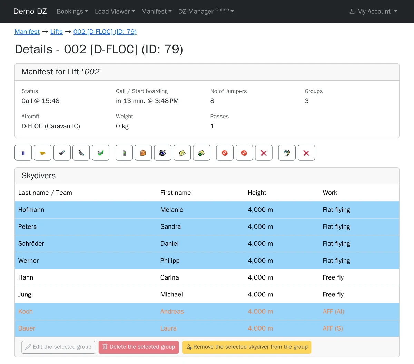Select the Hahn Carina skydiver row

(207, 277)
